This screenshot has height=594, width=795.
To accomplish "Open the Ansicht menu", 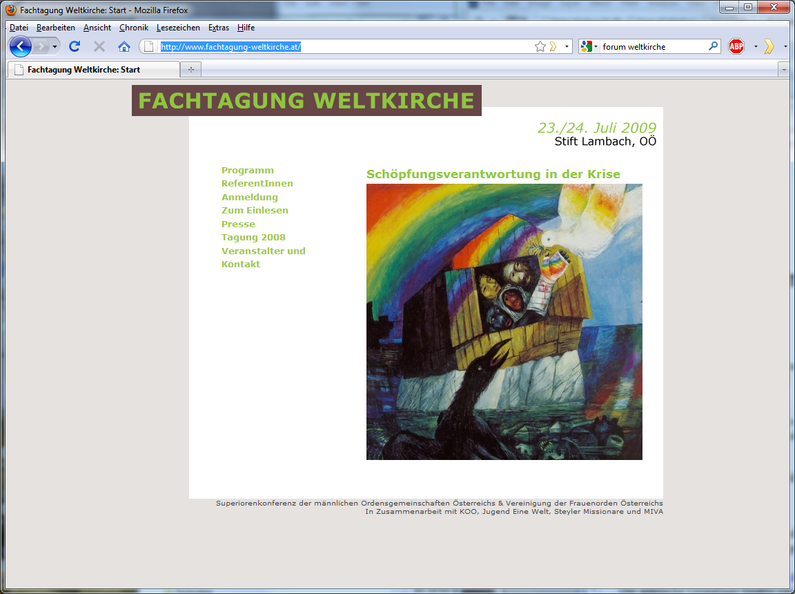I will click(97, 28).
